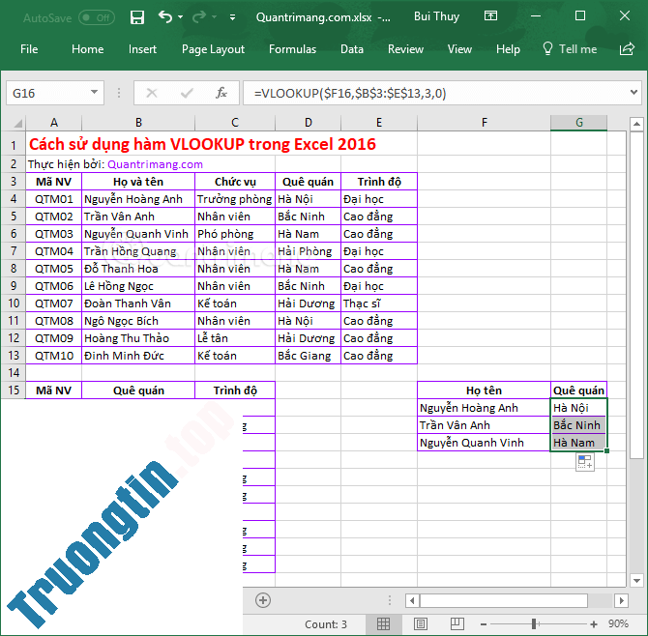Screen dimensions: 648x636
Task: Select cell G18 showing Hà Nam
Action: pyautogui.click(x=578, y=443)
